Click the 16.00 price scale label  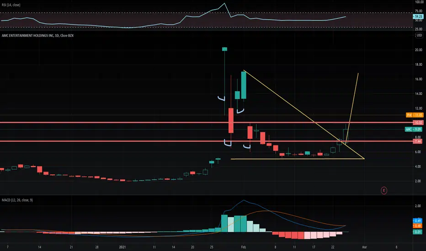pyautogui.click(x=418, y=79)
